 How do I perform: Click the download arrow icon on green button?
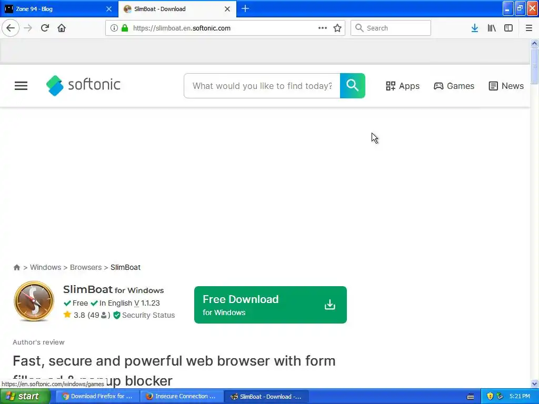(330, 305)
